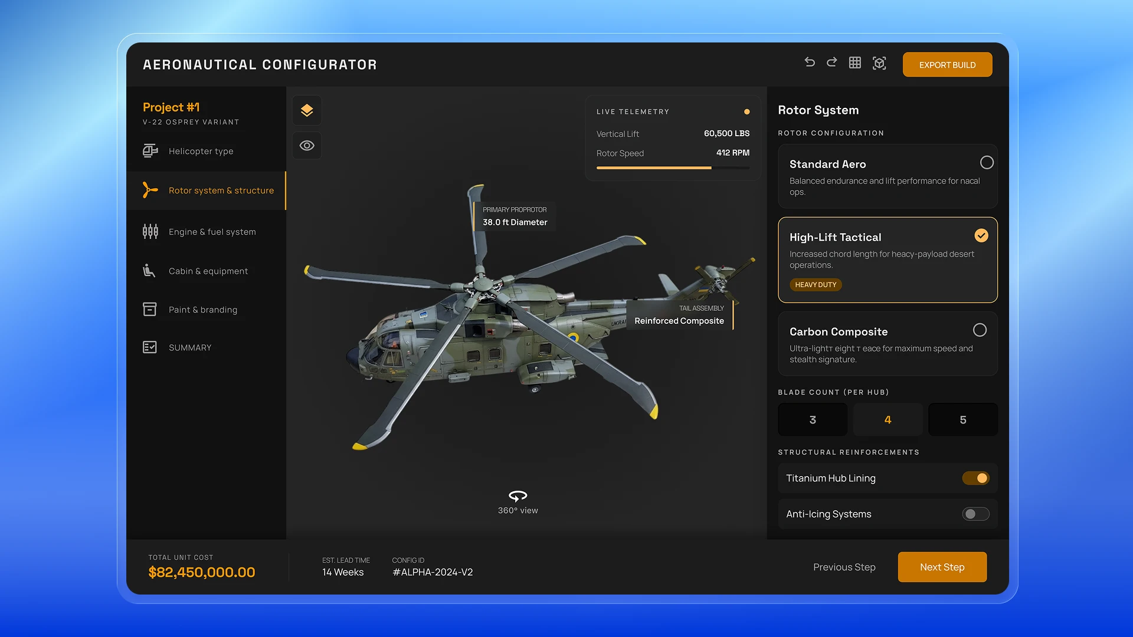The image size is (1133, 637).
Task: Go to the Summary section
Action: pyautogui.click(x=189, y=347)
